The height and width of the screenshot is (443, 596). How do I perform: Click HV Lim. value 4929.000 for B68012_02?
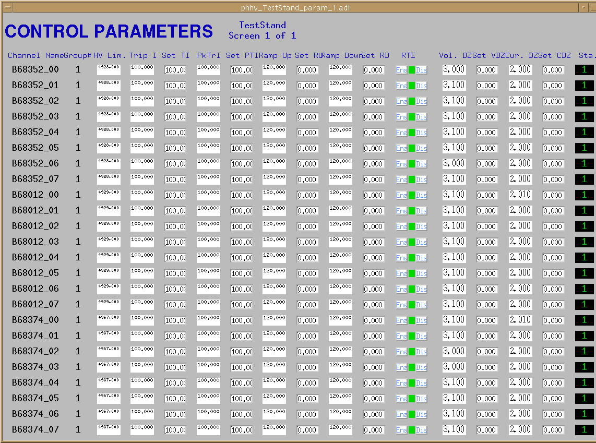pyautogui.click(x=109, y=226)
